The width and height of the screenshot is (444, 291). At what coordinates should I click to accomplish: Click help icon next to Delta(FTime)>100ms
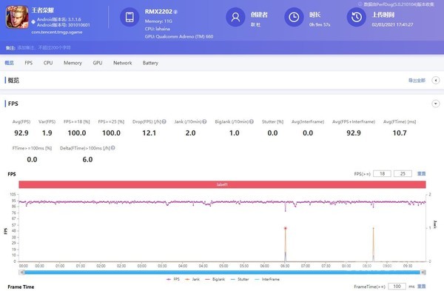[113, 148]
